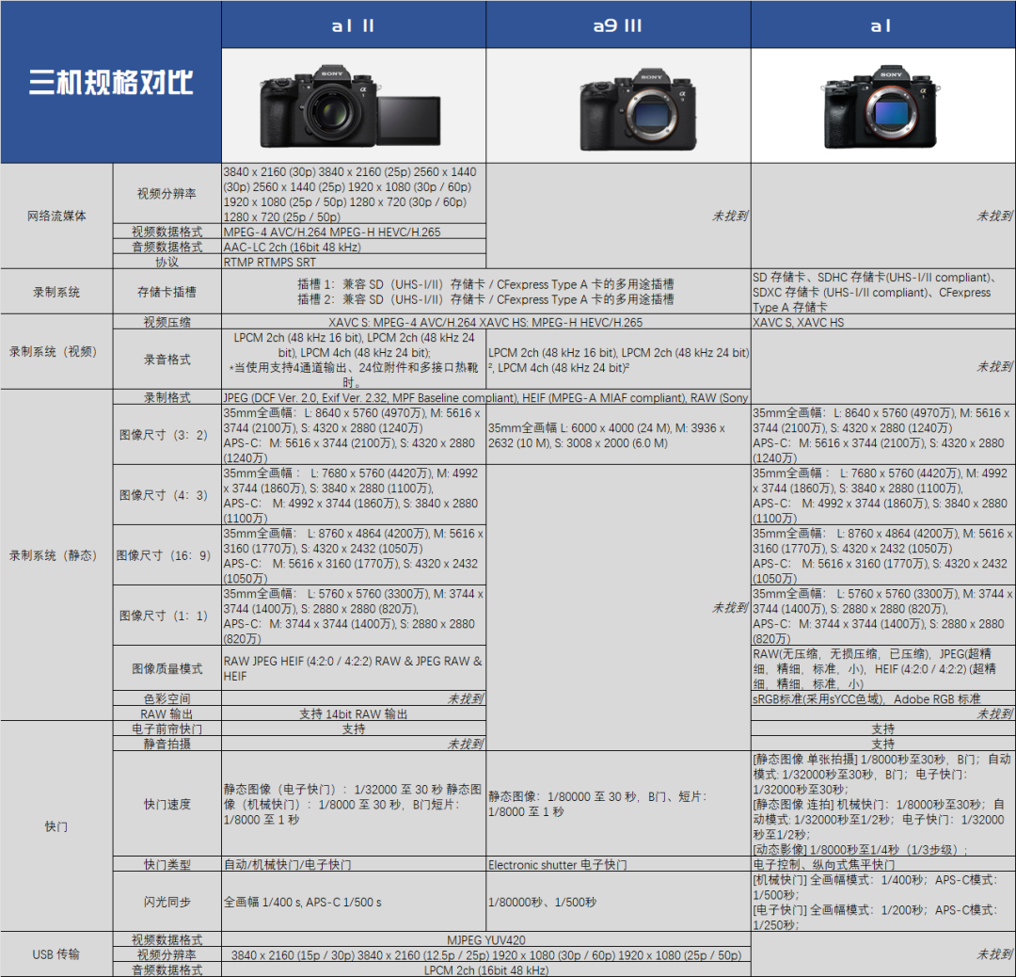Screen dimensions: 1016x977
Task: Click the "USB 传输" category label
Action: point(56,954)
